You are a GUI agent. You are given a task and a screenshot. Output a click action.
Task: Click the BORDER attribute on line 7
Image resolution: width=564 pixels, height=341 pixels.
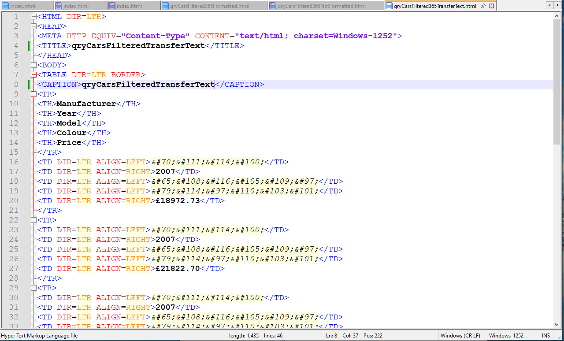126,75
